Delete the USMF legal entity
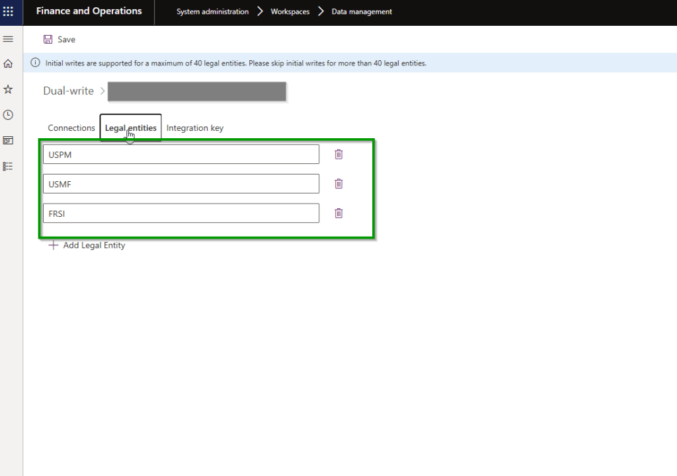The height and width of the screenshot is (476, 677). coord(338,184)
